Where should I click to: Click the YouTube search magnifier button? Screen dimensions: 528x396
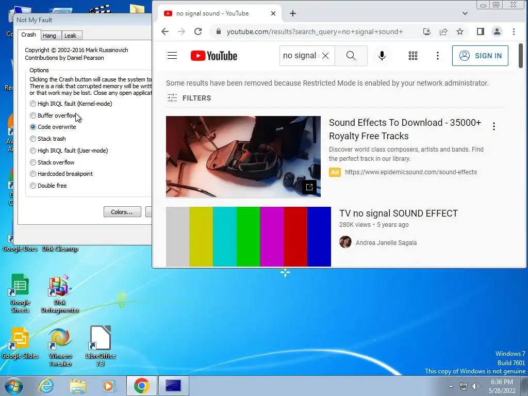[351, 56]
